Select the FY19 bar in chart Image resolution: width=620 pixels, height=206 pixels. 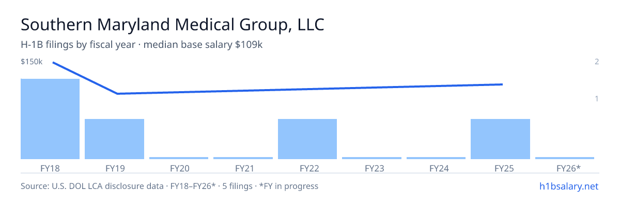click(x=114, y=139)
